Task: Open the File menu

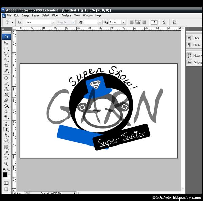Action: pos(9,16)
